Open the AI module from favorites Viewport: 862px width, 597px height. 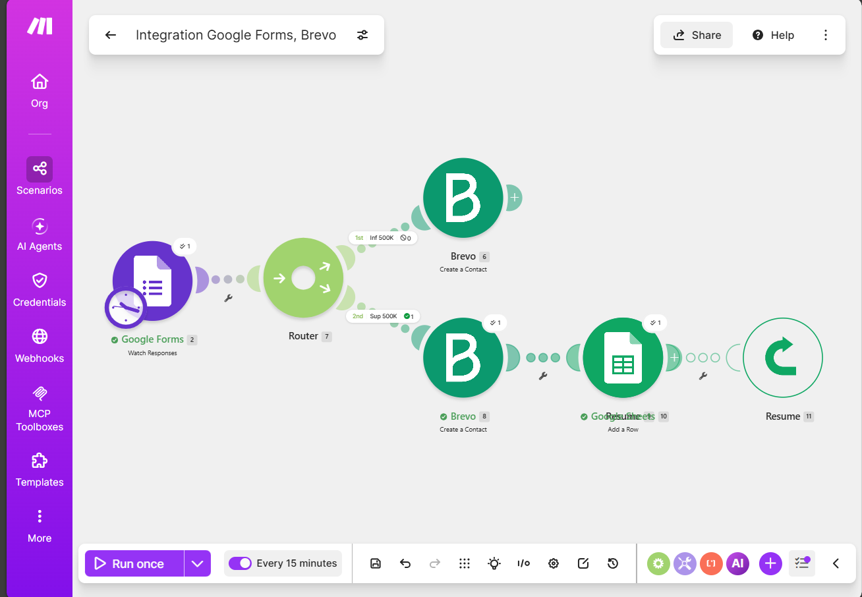(737, 563)
